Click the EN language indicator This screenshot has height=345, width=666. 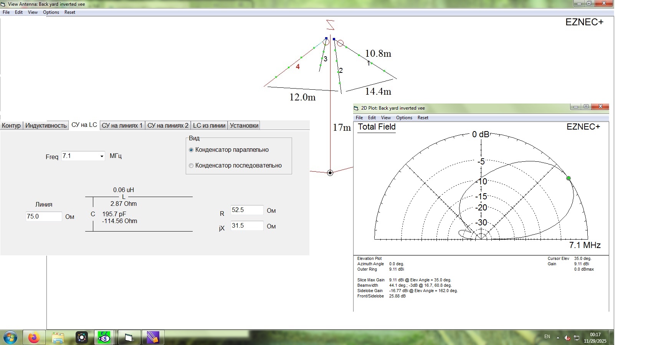pos(547,337)
